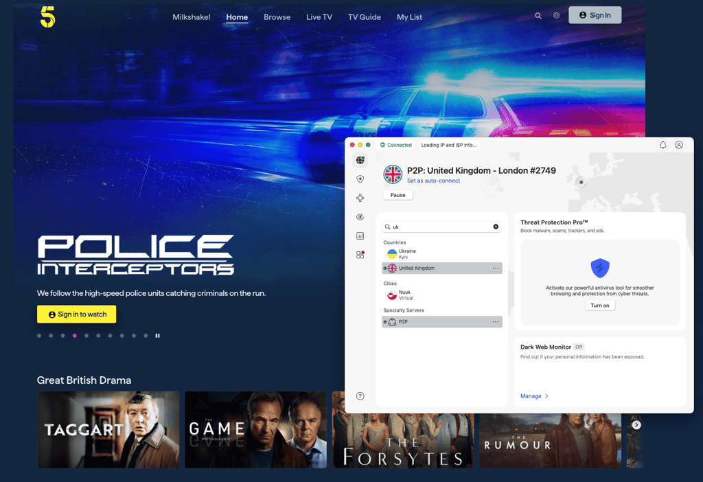Click the London map location dot

(581, 182)
